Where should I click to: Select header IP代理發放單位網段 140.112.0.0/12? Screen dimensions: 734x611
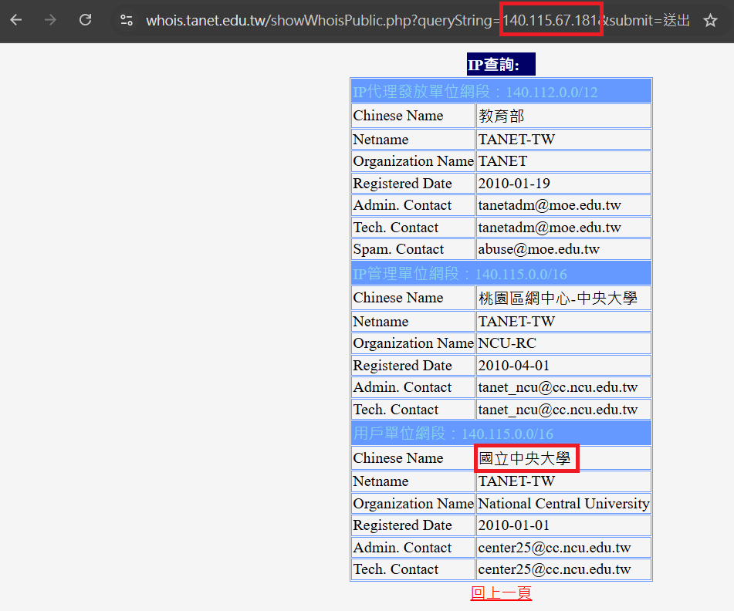coord(501,91)
